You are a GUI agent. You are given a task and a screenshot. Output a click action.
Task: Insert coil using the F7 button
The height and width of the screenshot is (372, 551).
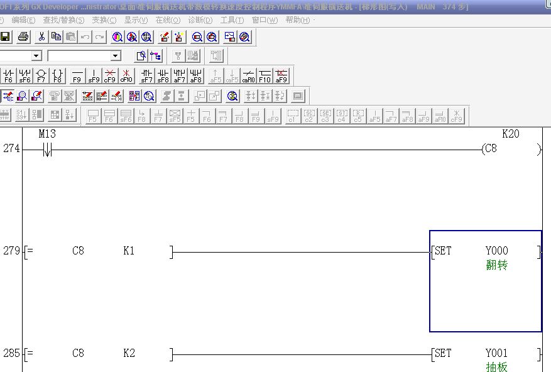click(x=41, y=76)
